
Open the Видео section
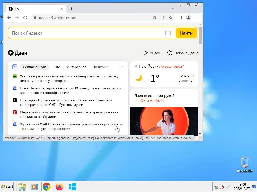point(152,53)
